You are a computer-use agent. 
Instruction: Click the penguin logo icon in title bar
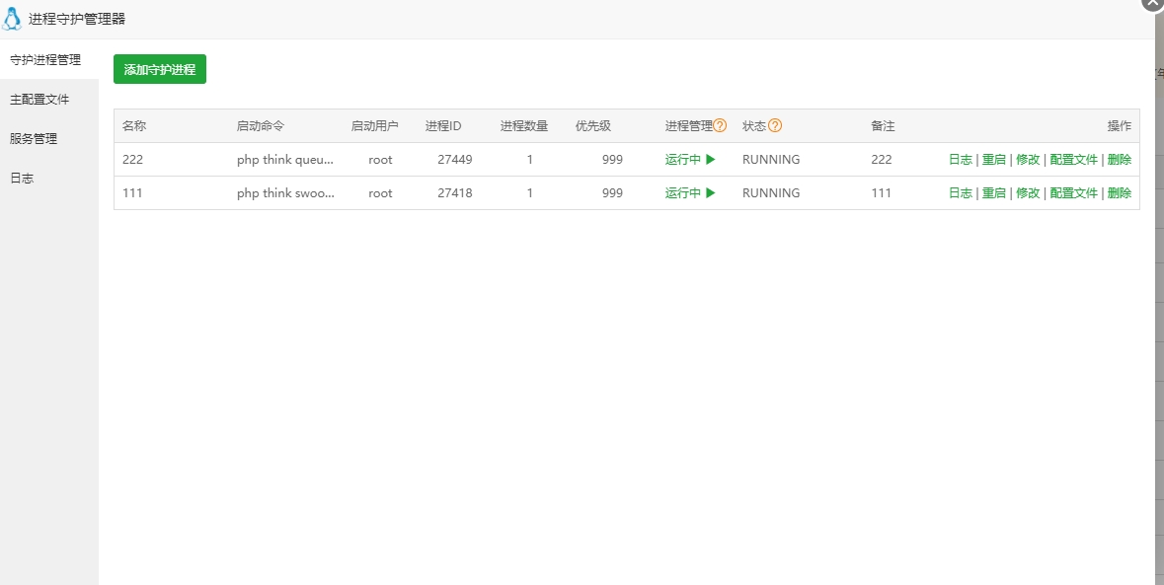[x=13, y=19]
